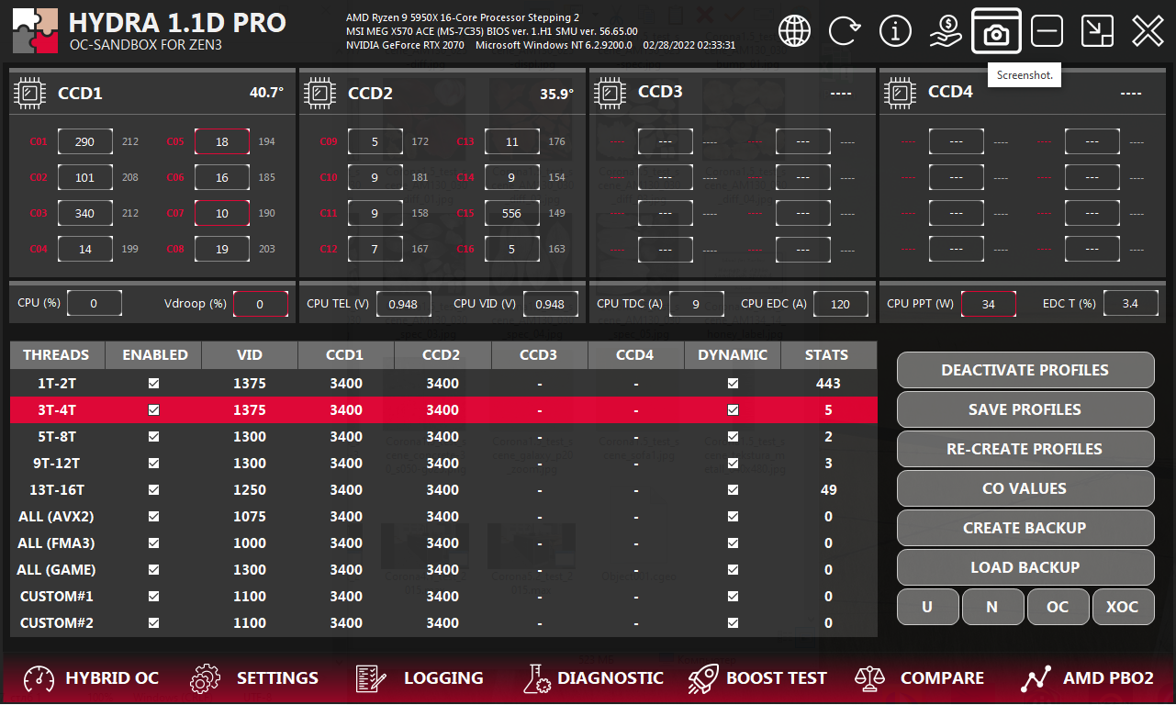
Task: Click the CCD1 chip icon
Action: coord(30,93)
